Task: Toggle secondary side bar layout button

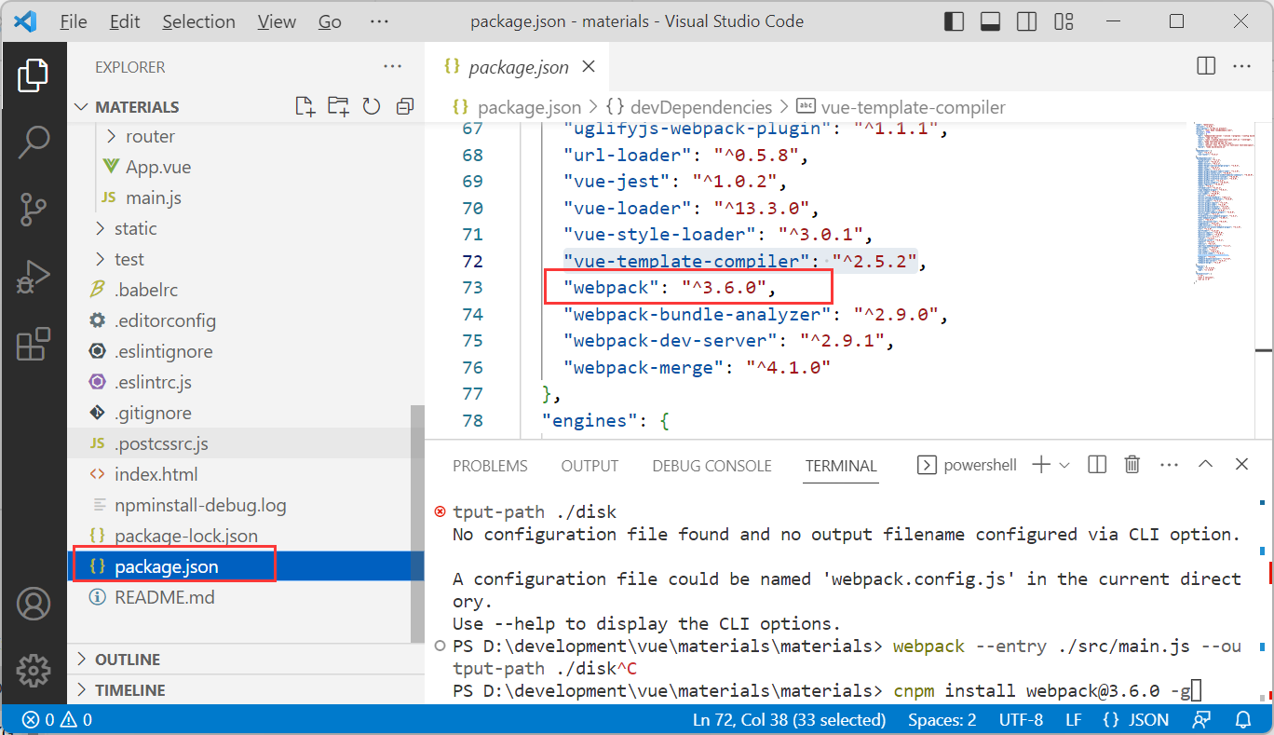Action: click(1026, 20)
